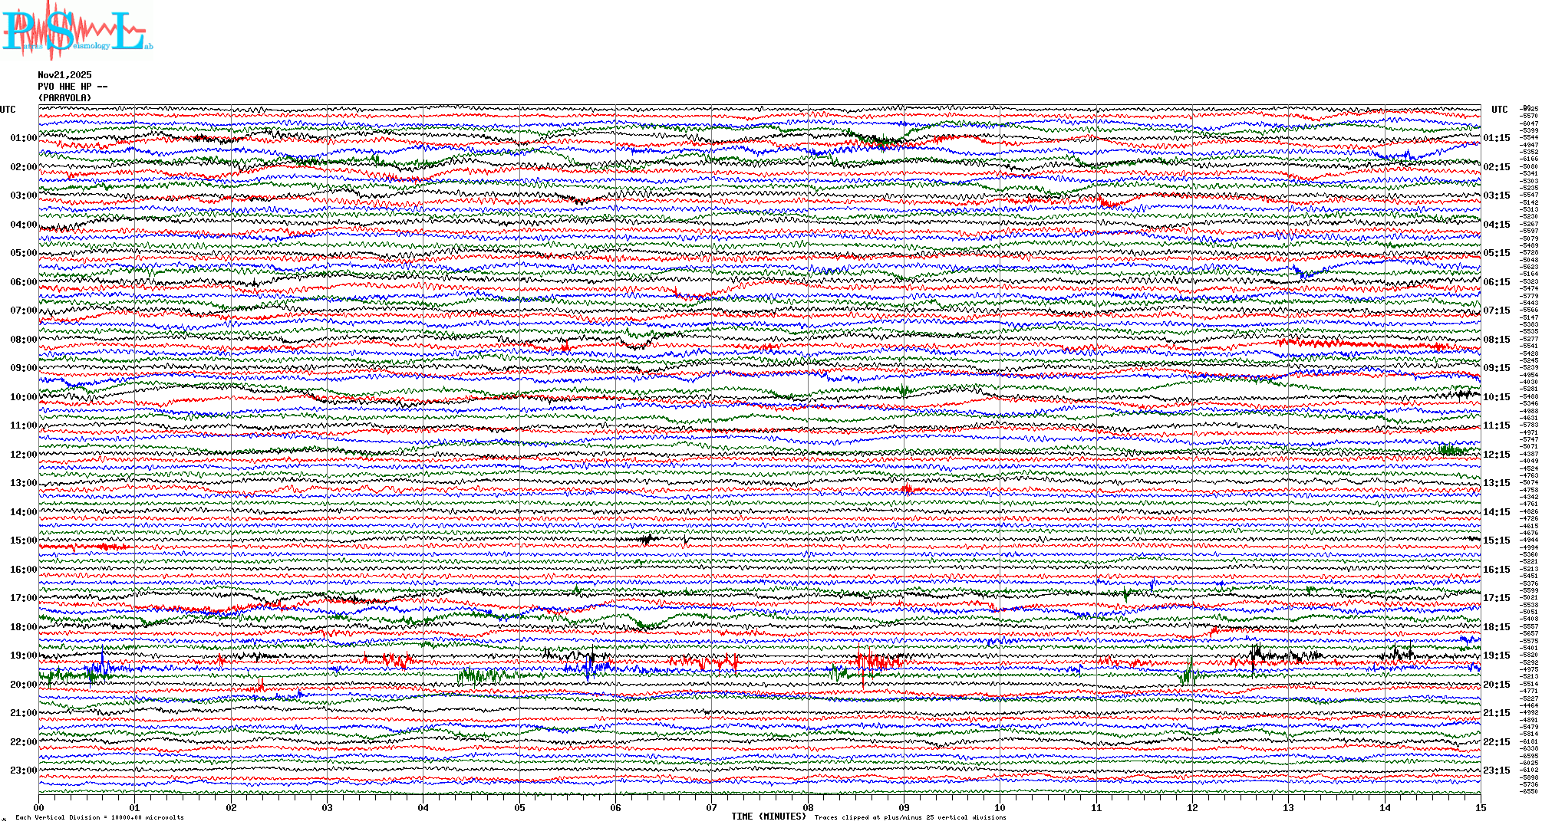Click the 10:15 time label on right
Image resolution: width=1542 pixels, height=828 pixels.
pyautogui.click(x=1496, y=397)
